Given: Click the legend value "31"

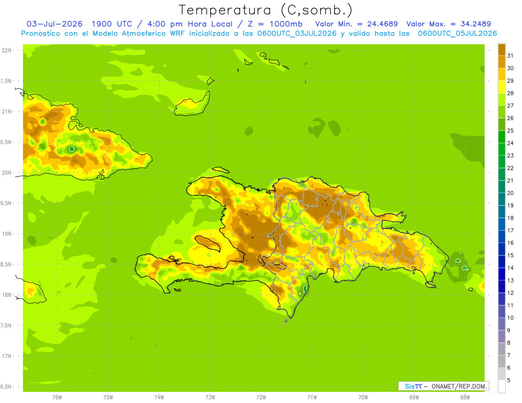Looking at the screenshot, I should pyautogui.click(x=510, y=56).
